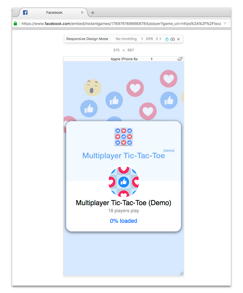Click the circular game avatar image
Screen dimensions: 243x293
123,182
